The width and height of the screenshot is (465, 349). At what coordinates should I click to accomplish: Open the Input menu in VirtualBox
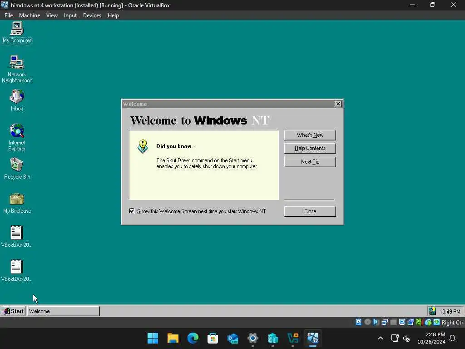point(70,15)
